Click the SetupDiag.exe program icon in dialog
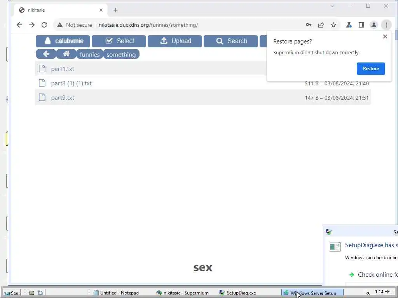This screenshot has width=398, height=298. tap(335, 246)
